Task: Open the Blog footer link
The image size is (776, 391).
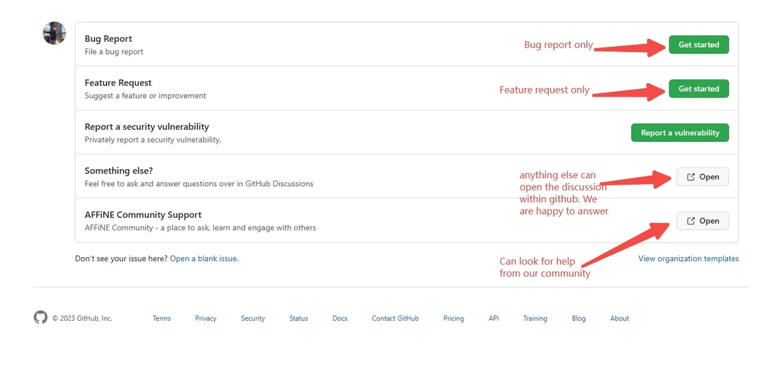Action: [579, 318]
